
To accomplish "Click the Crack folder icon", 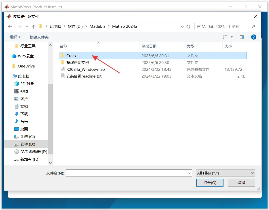I will [x=62, y=55].
